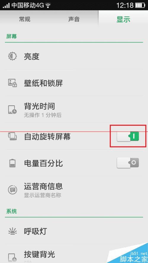Image resolution: width=148 pixels, height=263 pixels.
Task: Tap the breathing light (呼吸灯) icon
Action: click(13, 232)
